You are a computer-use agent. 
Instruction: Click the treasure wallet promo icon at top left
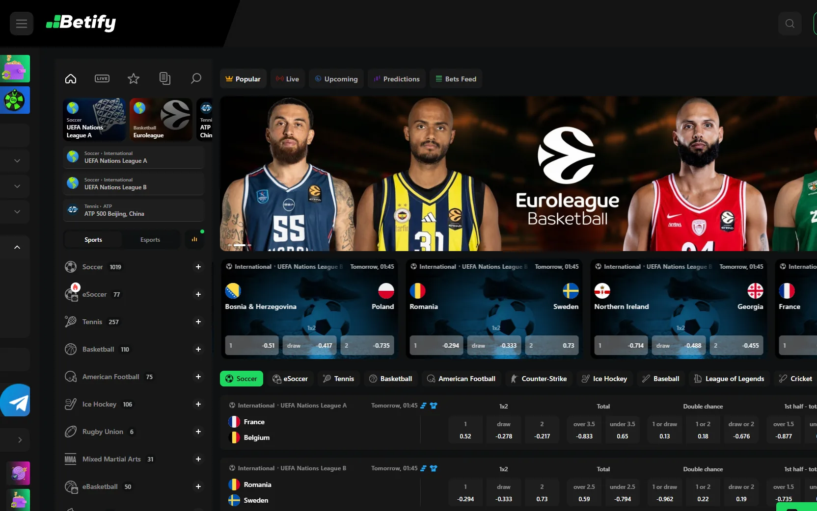tap(15, 69)
